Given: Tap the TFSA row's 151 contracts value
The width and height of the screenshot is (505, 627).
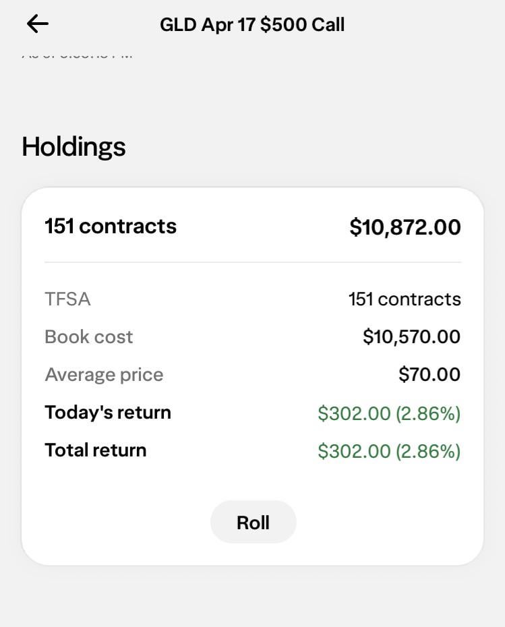Looking at the screenshot, I should pyautogui.click(x=405, y=299).
